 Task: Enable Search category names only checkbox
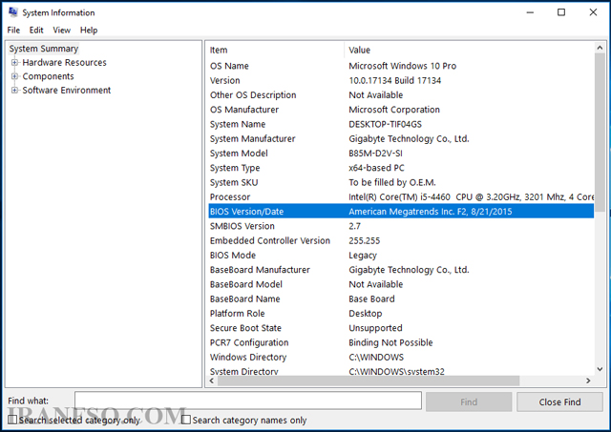[186, 420]
